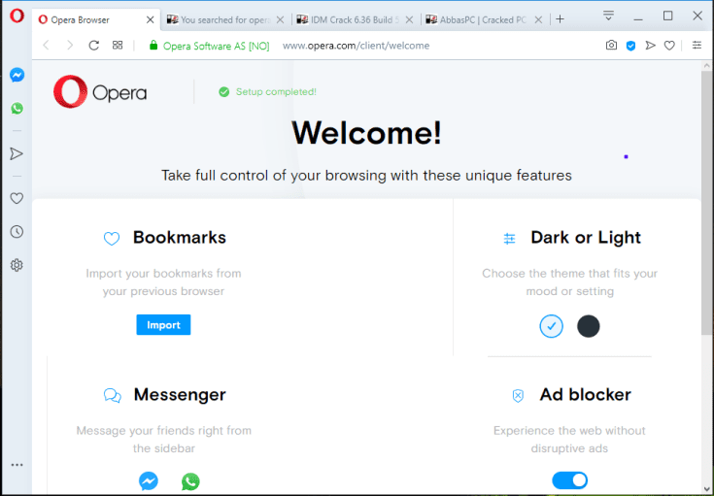Open Speed Dial start page grid
714x496 pixels.
[x=118, y=45]
